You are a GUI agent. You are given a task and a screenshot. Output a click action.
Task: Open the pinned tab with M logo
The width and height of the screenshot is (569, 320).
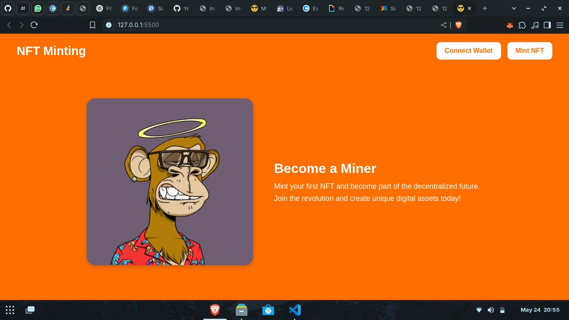click(x=22, y=8)
